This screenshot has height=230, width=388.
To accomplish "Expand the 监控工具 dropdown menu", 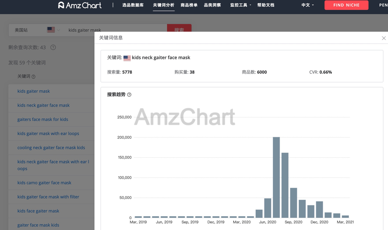I will pos(240,5).
